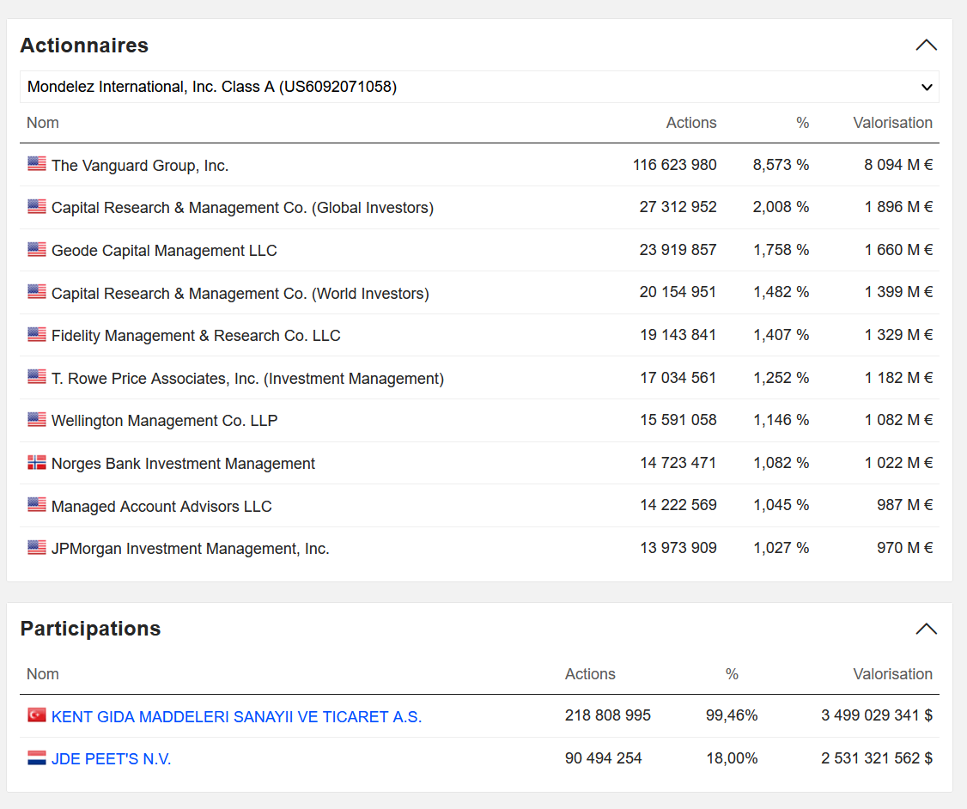Click JPMorgan's share count 13 973 909
The width and height of the screenshot is (967, 809).
point(678,548)
